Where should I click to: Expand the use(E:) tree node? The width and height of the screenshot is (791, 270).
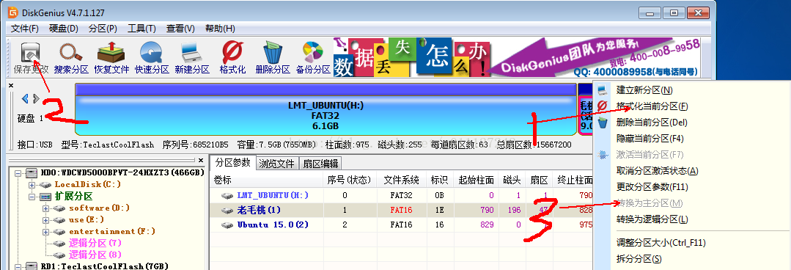[46, 219]
